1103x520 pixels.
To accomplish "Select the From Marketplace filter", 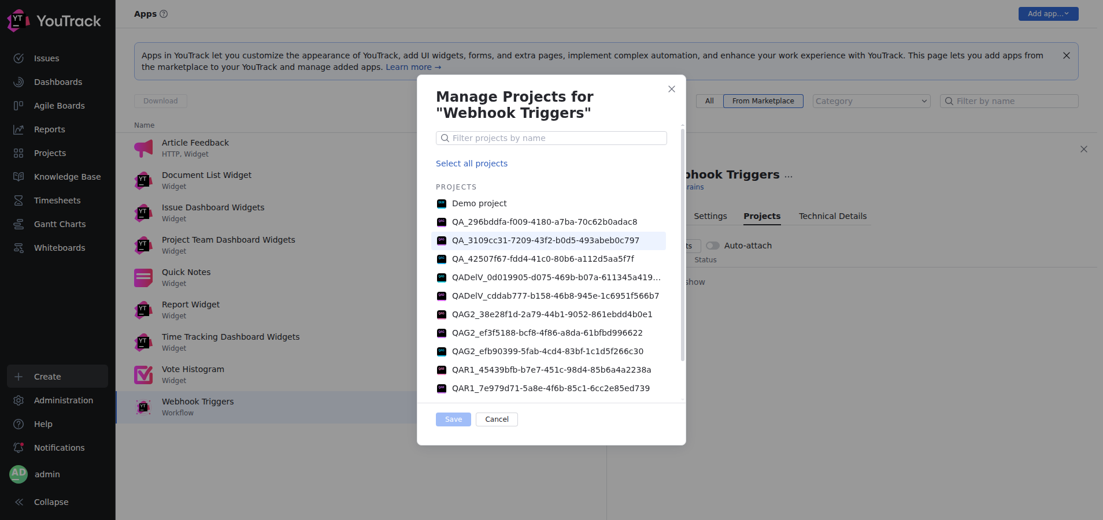I will click(763, 101).
